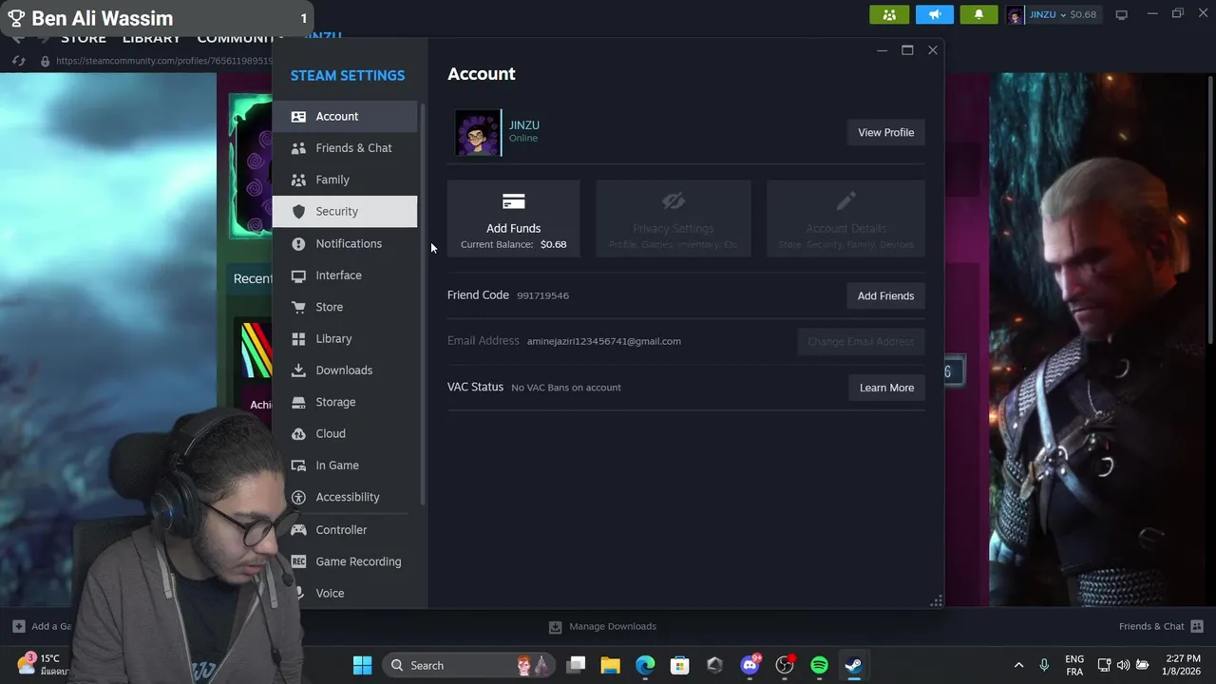1216x684 pixels.
Task: Click the Steam profile page's vertical scrollbar
Action: point(1210,209)
